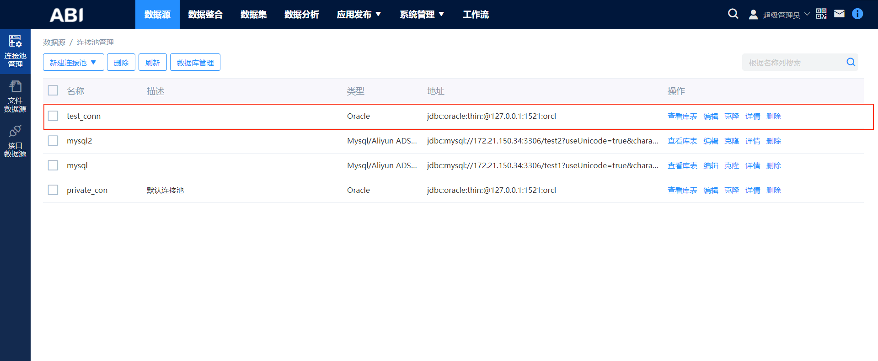Image resolution: width=878 pixels, height=361 pixels.
Task: Check the private_con row checkbox
Action: (x=53, y=190)
